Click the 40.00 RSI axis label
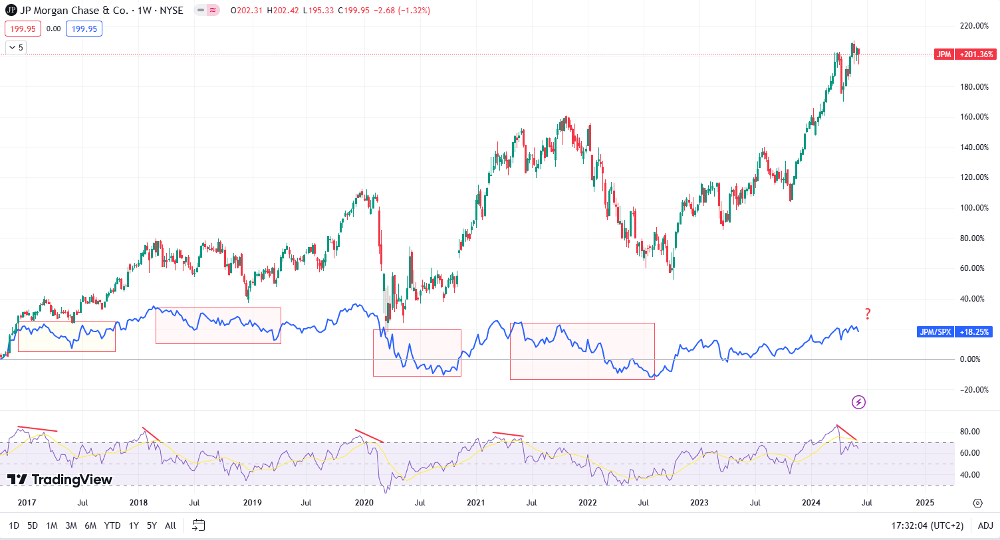Screen dimensions: 1000x540 point(970,475)
